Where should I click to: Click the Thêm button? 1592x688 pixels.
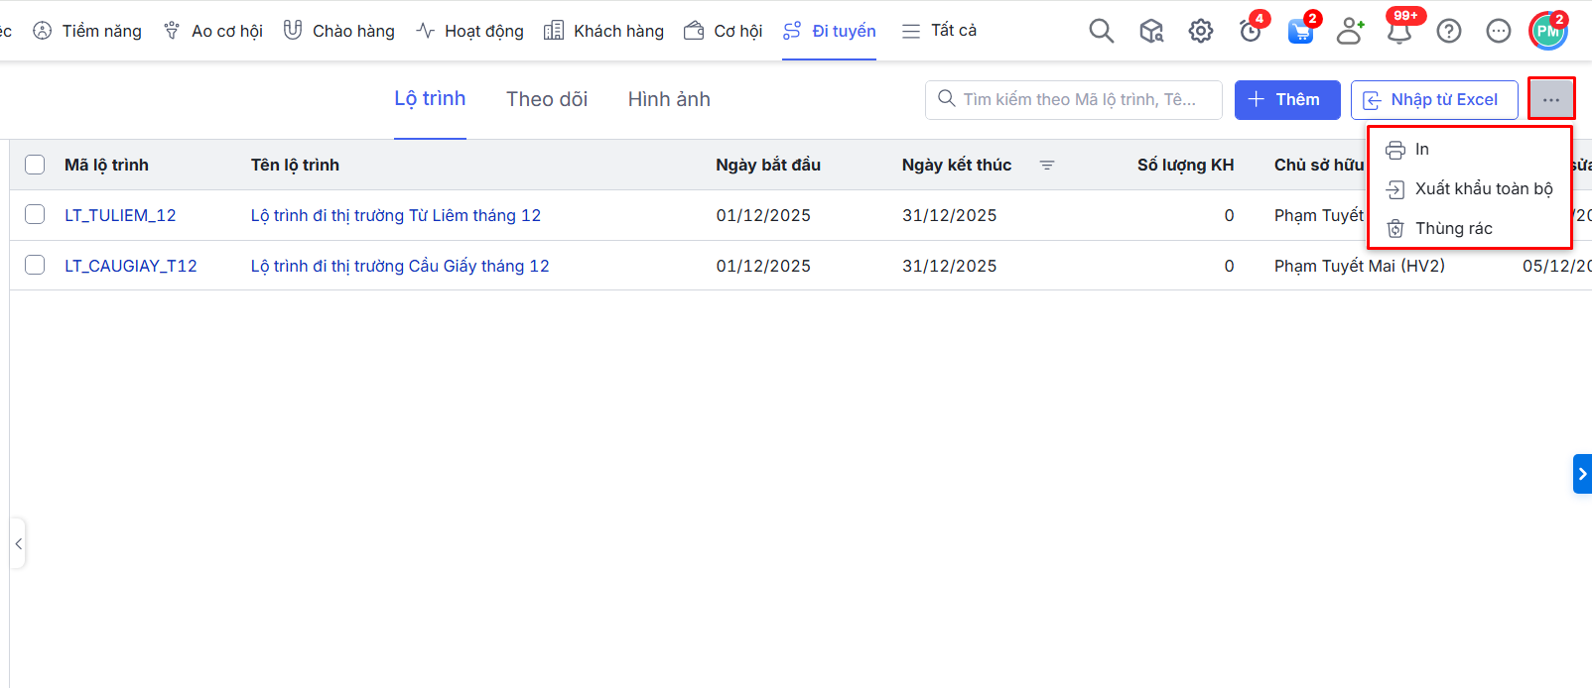pyautogui.click(x=1286, y=99)
